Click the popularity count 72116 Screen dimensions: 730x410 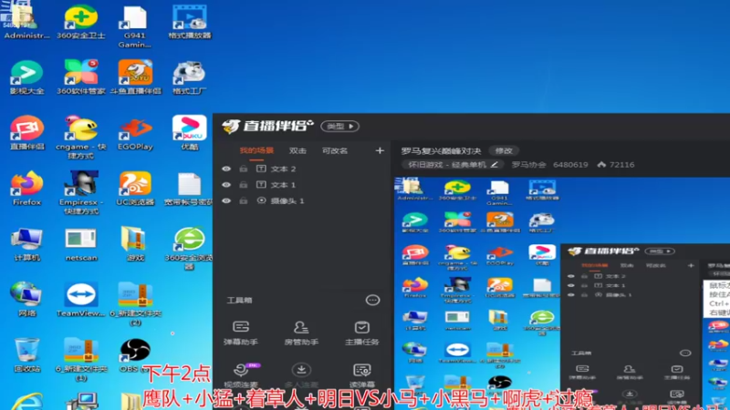pos(621,165)
